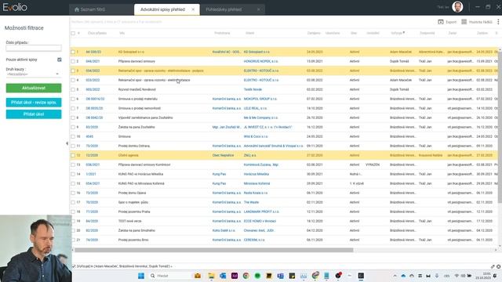Open Outlook from the taskbar
The height and width of the screenshot is (282, 502).
[x=223, y=276]
